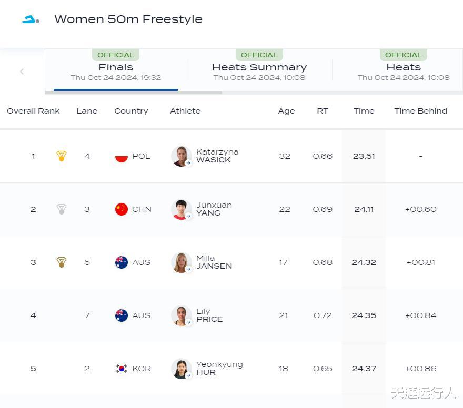Open Junxuan Yang's profile photo
The image size is (463, 408).
point(181,209)
